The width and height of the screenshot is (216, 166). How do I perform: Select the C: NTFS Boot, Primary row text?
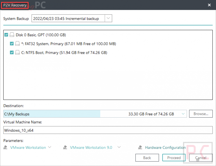point(64,53)
